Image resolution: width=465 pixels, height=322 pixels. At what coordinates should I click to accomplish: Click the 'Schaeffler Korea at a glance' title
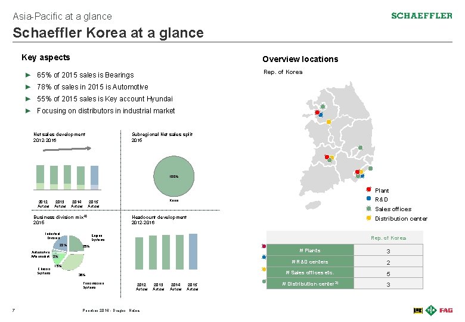point(108,33)
